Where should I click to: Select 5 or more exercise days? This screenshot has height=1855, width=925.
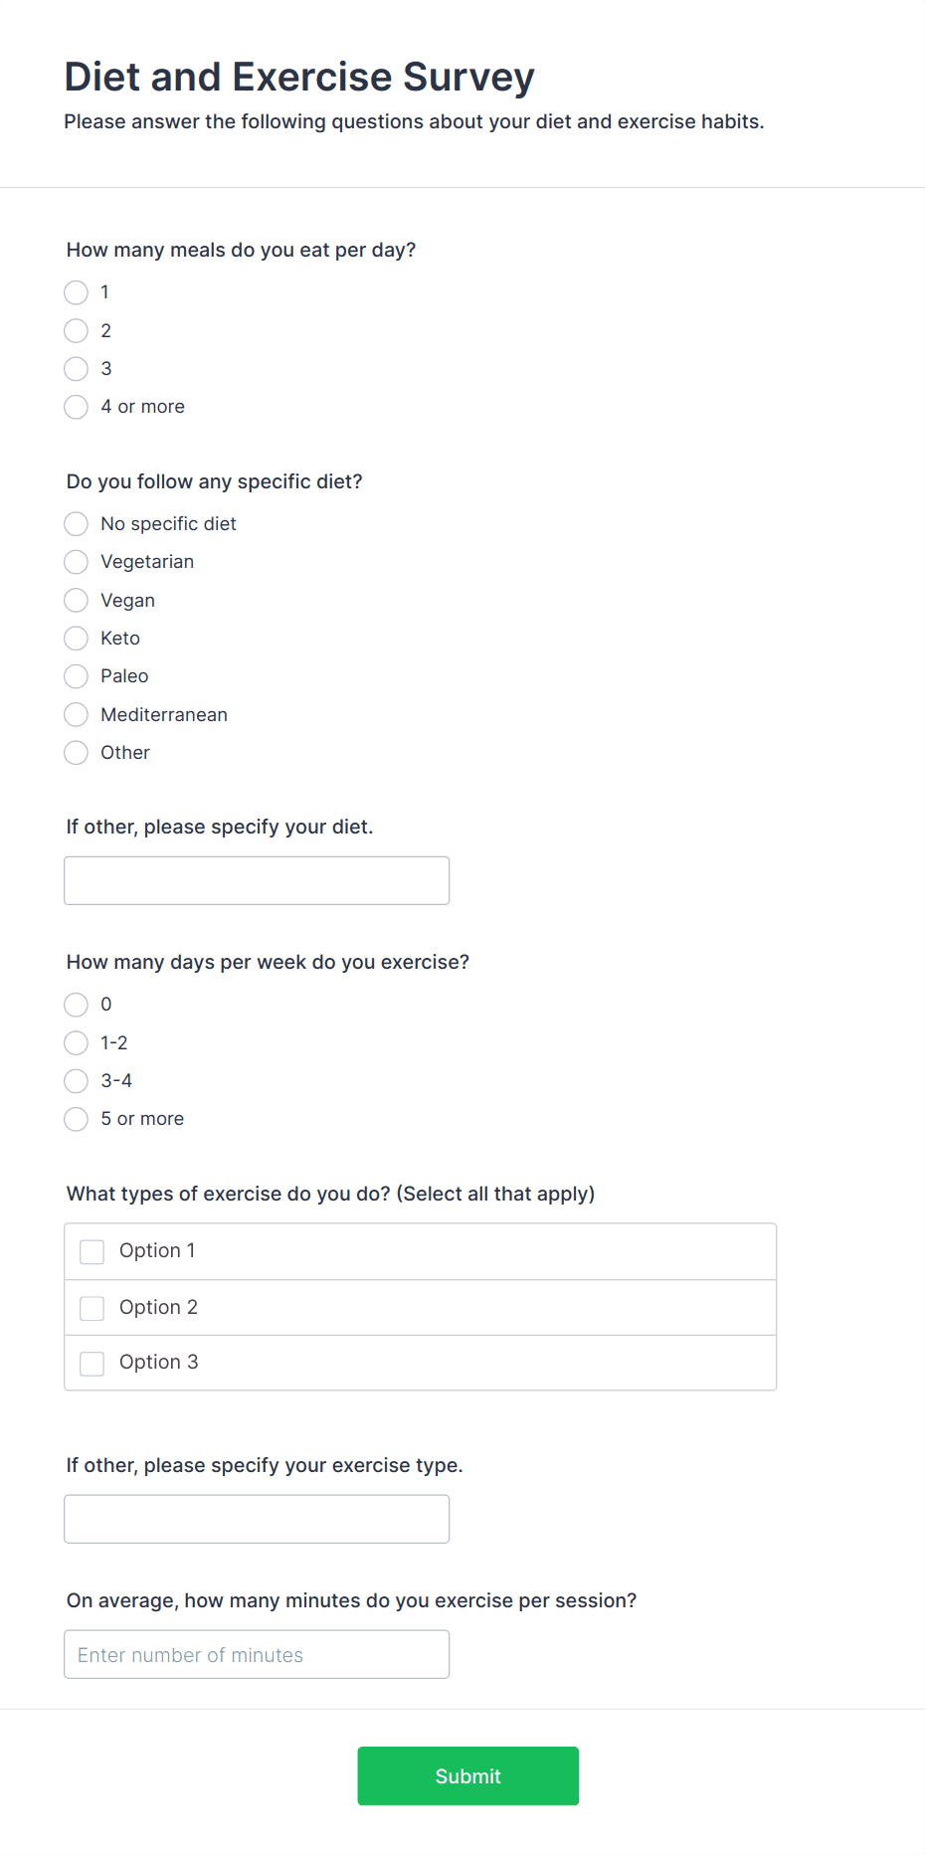[x=77, y=1119]
